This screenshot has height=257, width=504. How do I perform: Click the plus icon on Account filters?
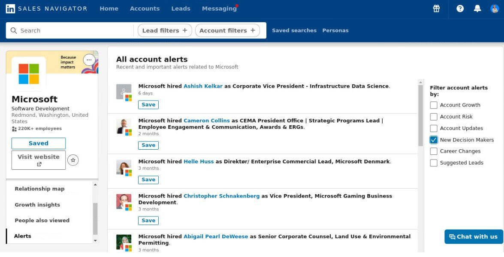[253, 30]
